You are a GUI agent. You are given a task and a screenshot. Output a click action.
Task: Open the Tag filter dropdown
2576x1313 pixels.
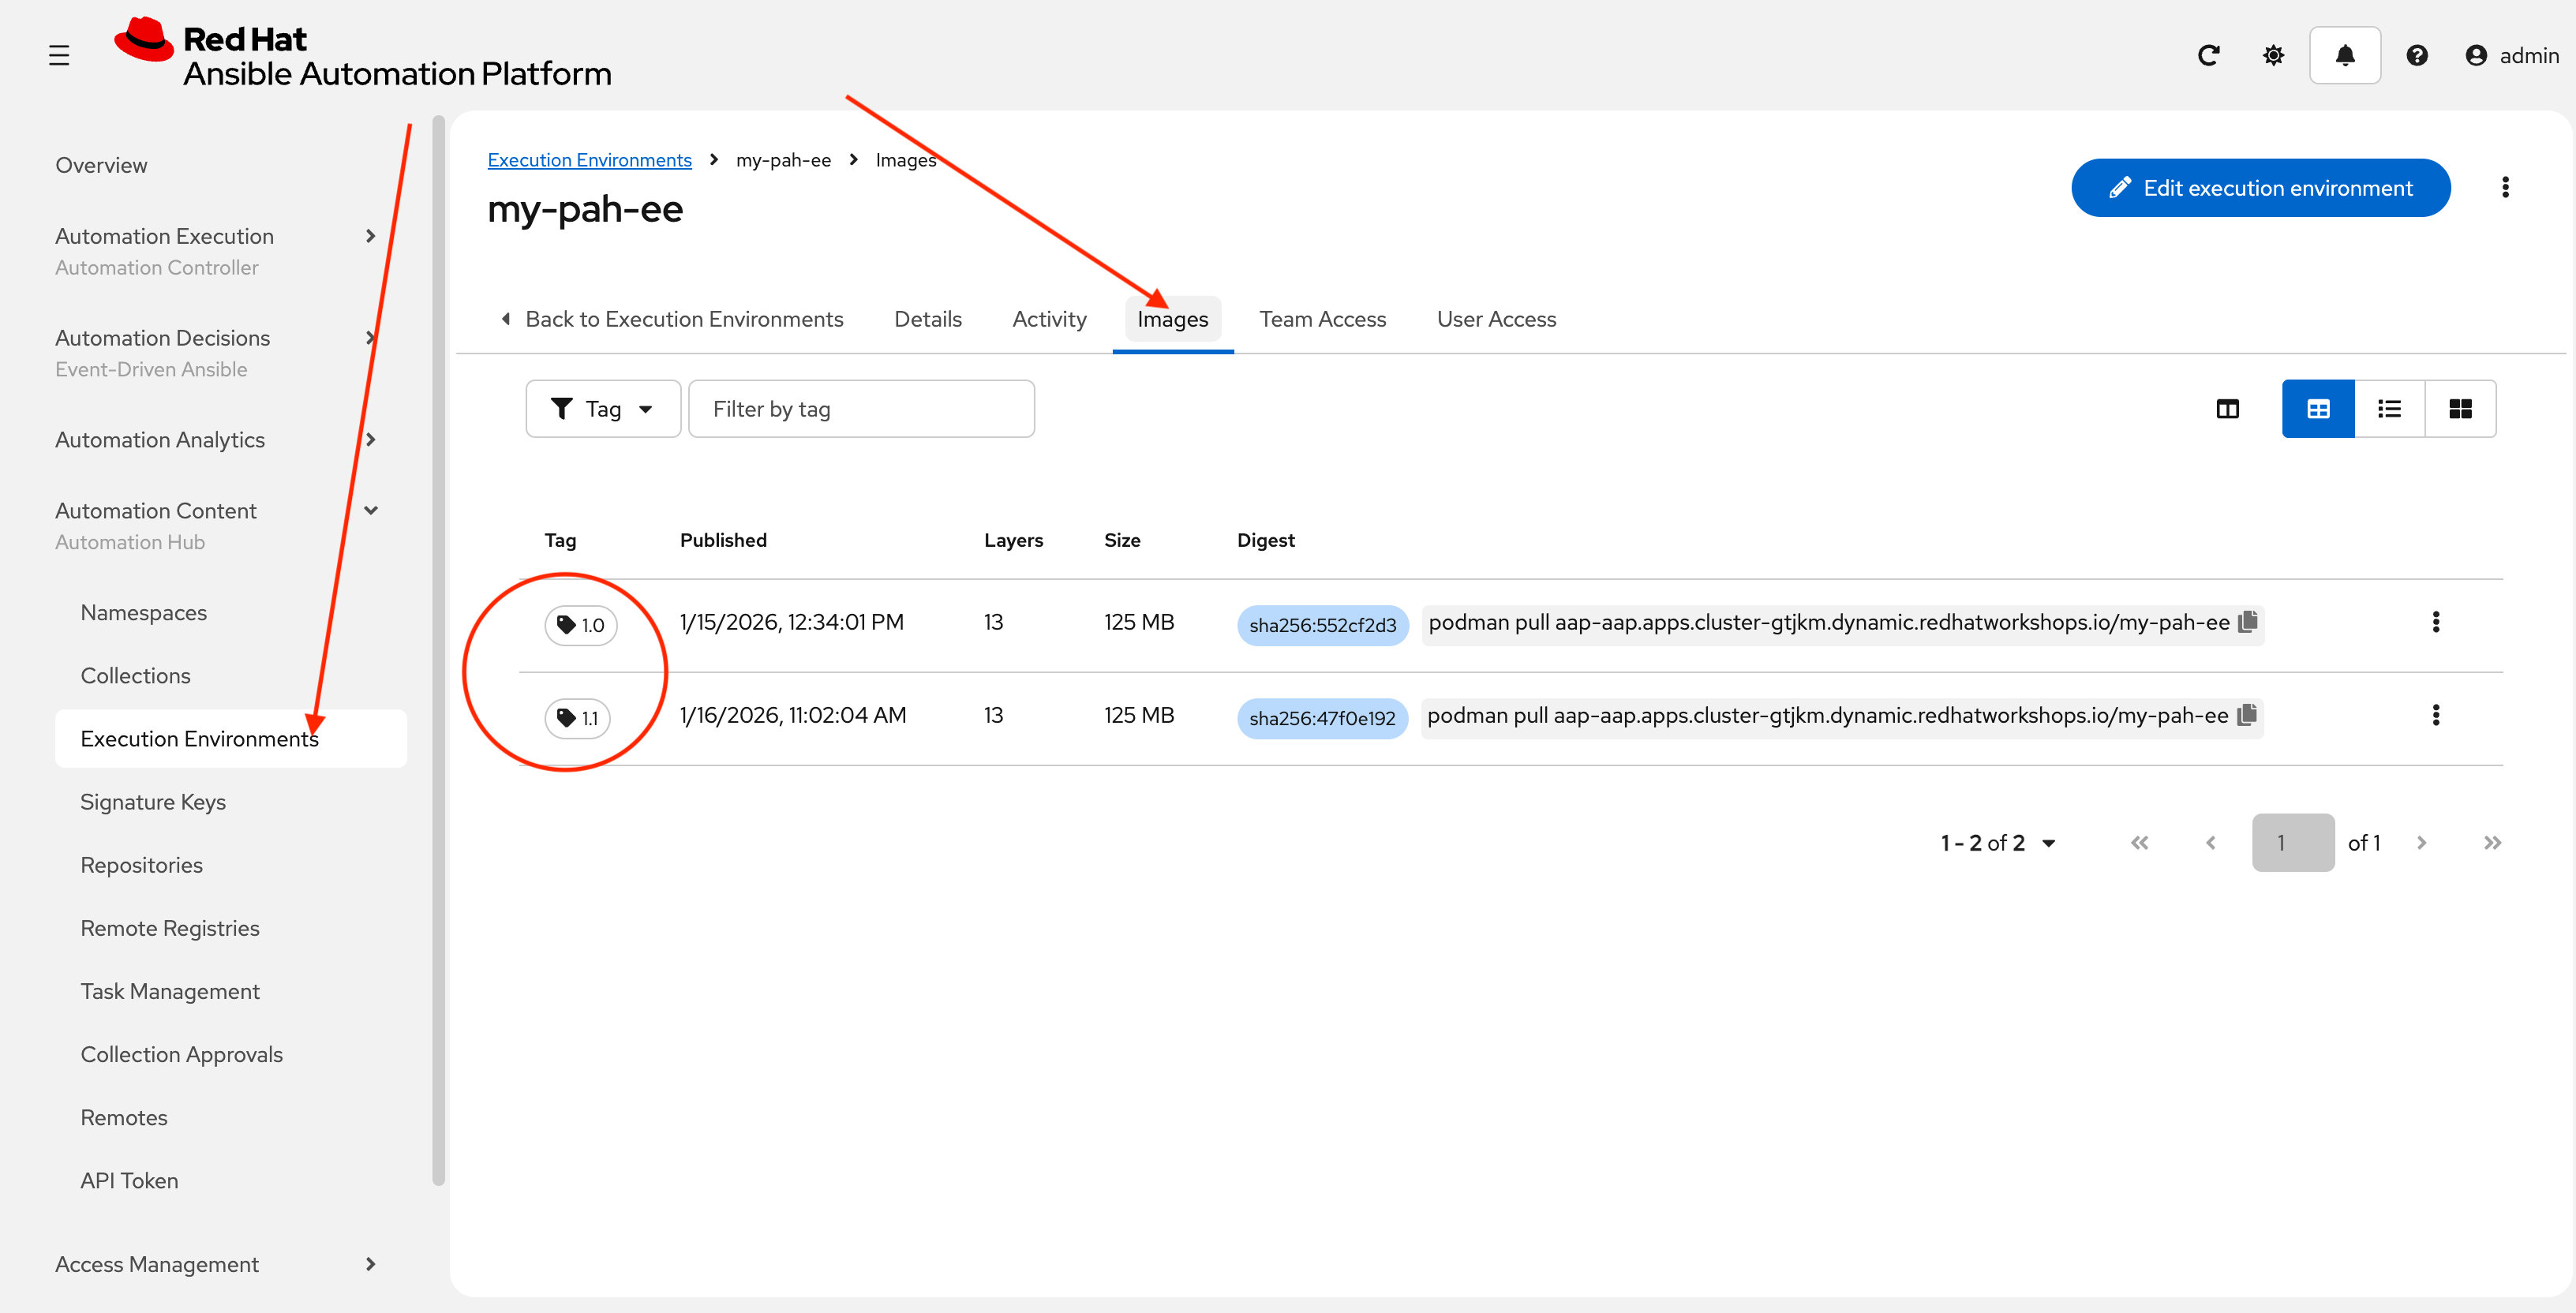(603, 409)
